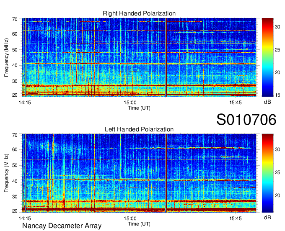The height and width of the screenshot is (231, 285).
Task: Click the 15:00 time tick under Right Handed plot
Action: coord(130,103)
